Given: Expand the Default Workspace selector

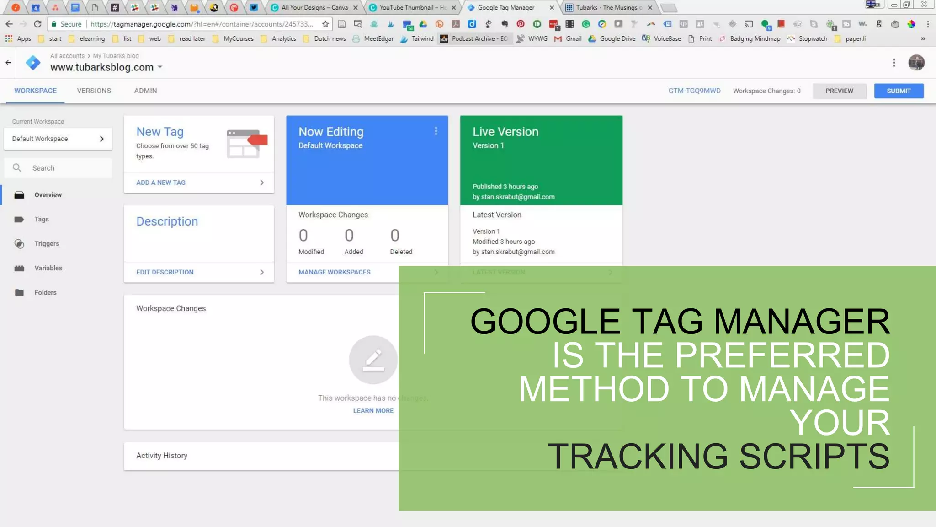Looking at the screenshot, I should tap(58, 139).
